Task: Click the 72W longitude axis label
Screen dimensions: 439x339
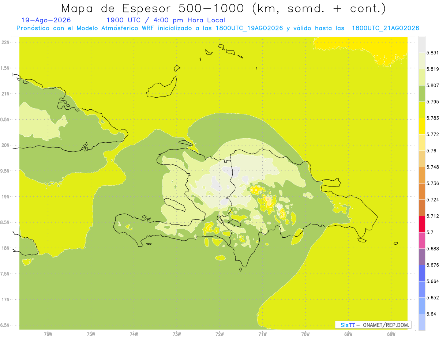Action: point(219,334)
